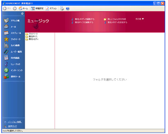Click the 着信メロディを送信する link
The height and width of the screenshot is (134, 168).
(116, 22)
